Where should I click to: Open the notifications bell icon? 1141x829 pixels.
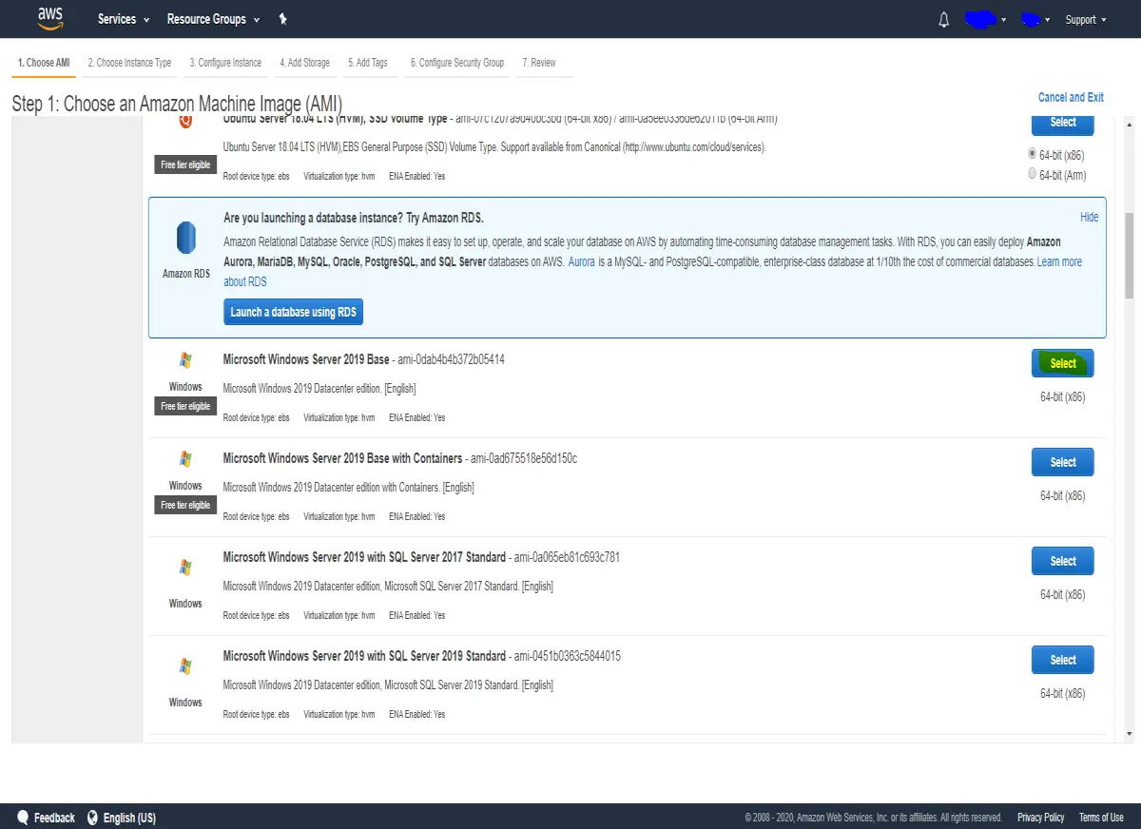coord(943,20)
